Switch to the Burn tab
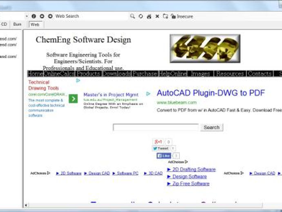Viewport: 282px width, 212px height. pos(17,24)
